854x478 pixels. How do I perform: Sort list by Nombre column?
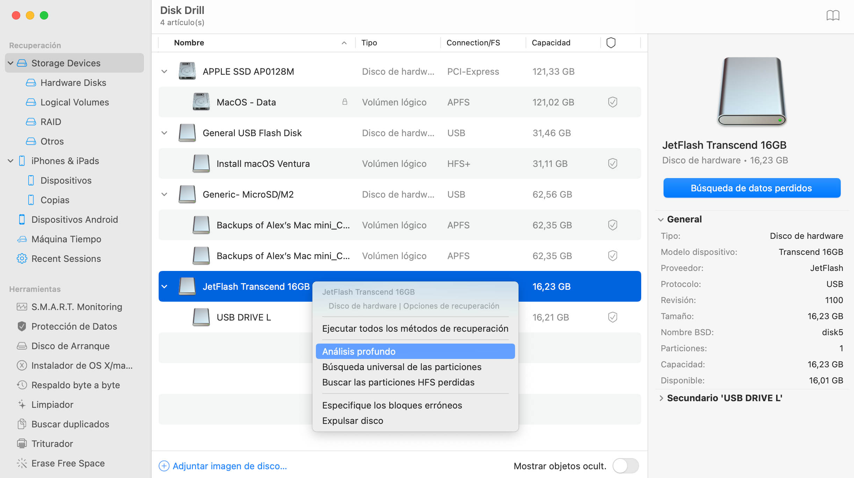[257, 43]
